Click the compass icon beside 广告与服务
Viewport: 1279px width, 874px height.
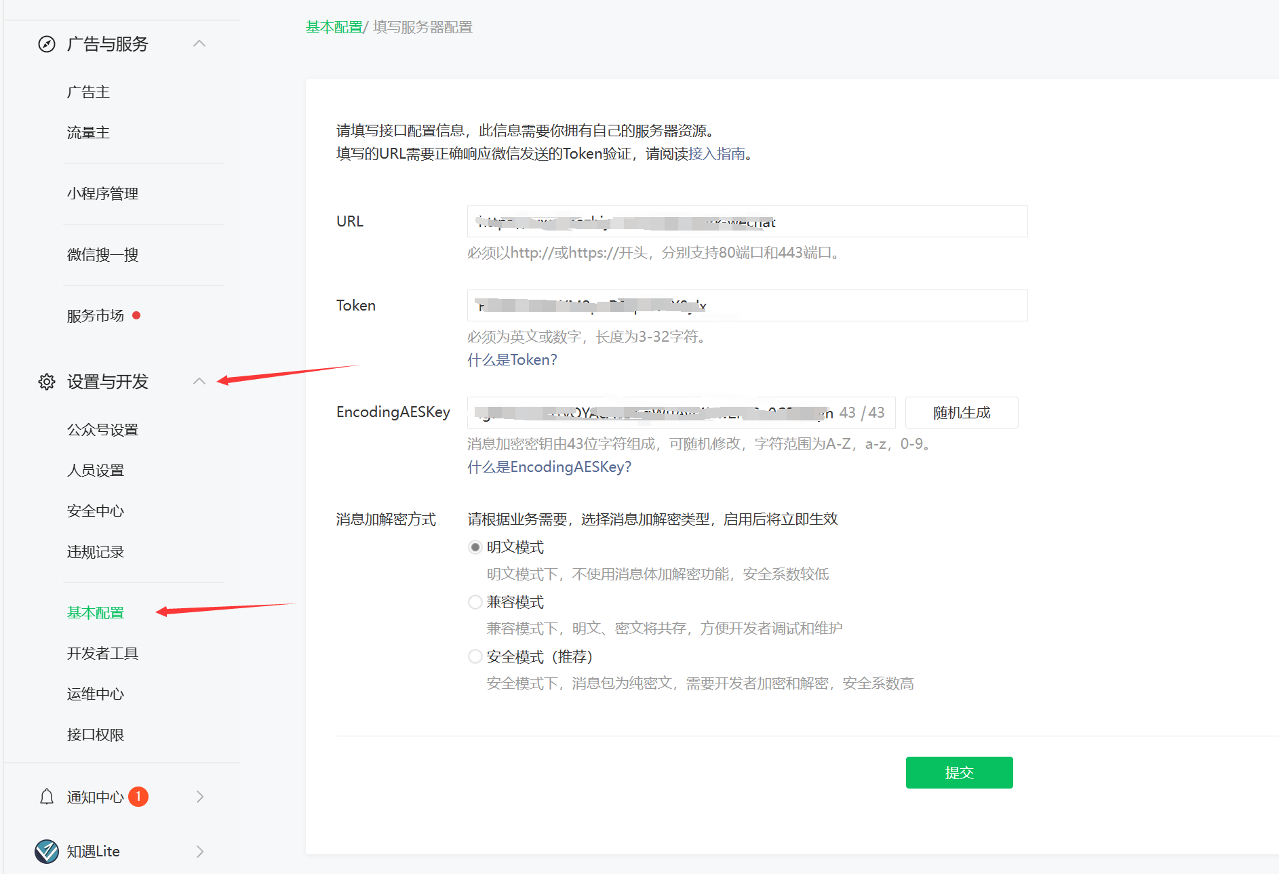click(x=45, y=43)
